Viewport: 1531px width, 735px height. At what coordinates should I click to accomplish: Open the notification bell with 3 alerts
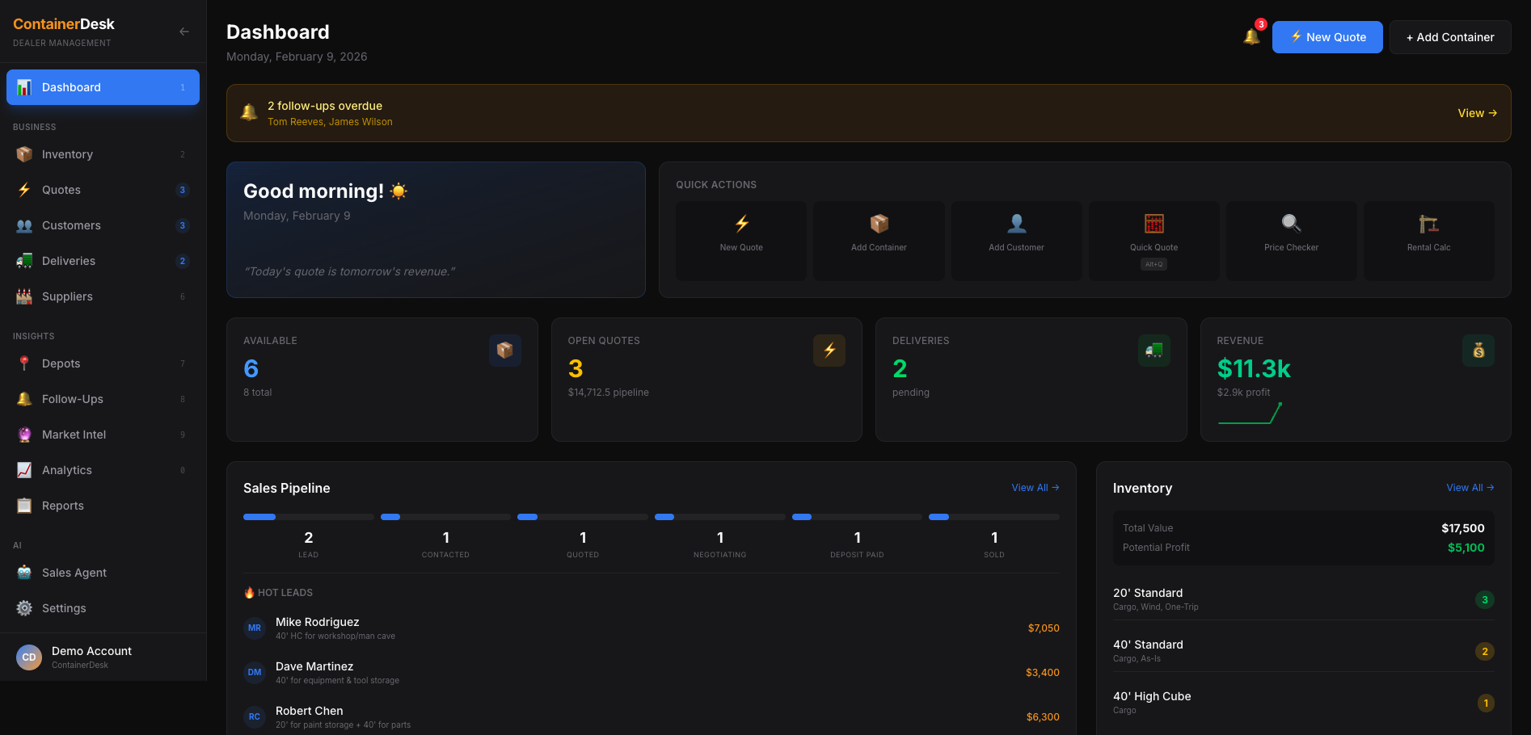click(x=1251, y=36)
